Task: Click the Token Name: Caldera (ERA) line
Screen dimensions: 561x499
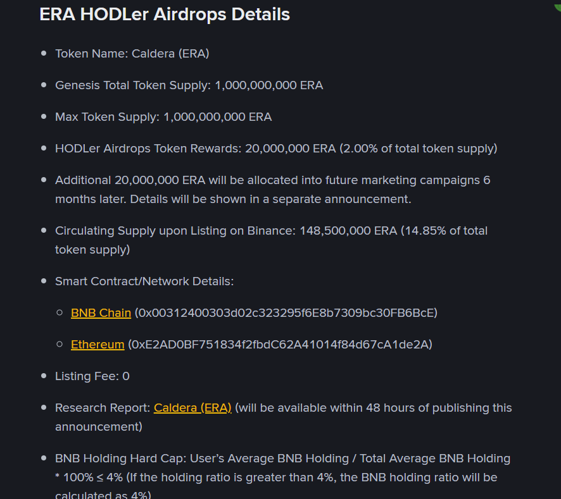Action: click(x=132, y=54)
